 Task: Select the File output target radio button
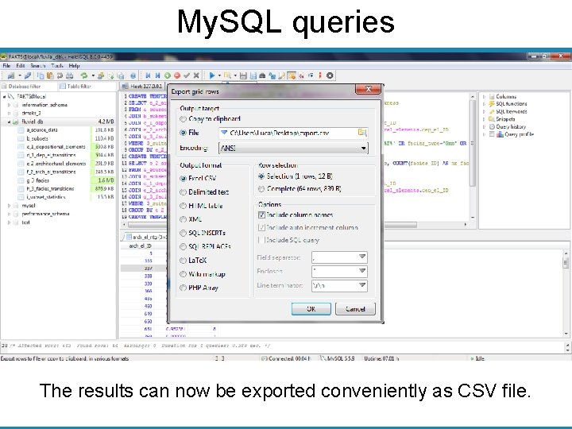tap(184, 133)
